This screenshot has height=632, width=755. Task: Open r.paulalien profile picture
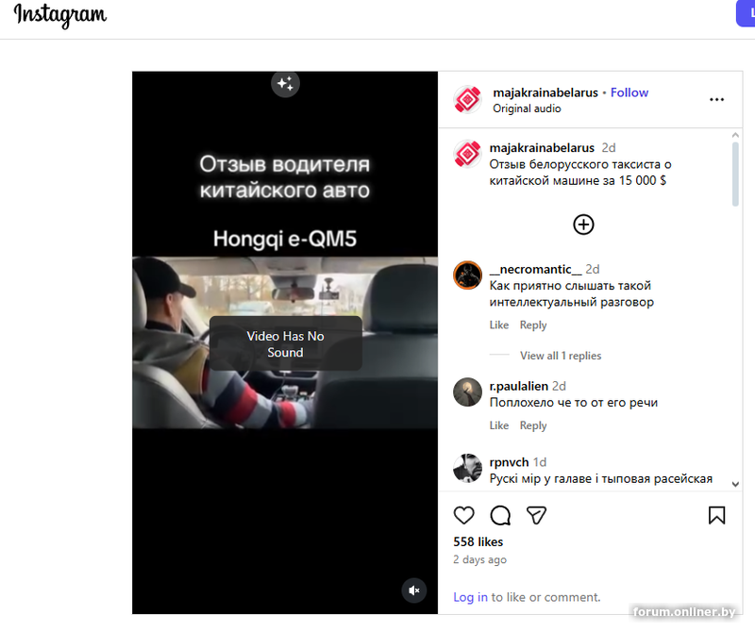tap(467, 392)
